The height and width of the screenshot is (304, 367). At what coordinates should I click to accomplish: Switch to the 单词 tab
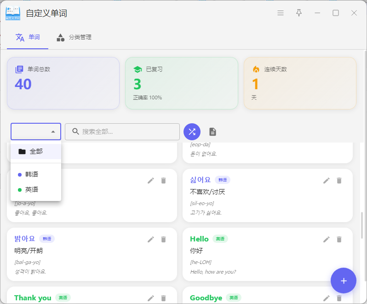coord(28,37)
